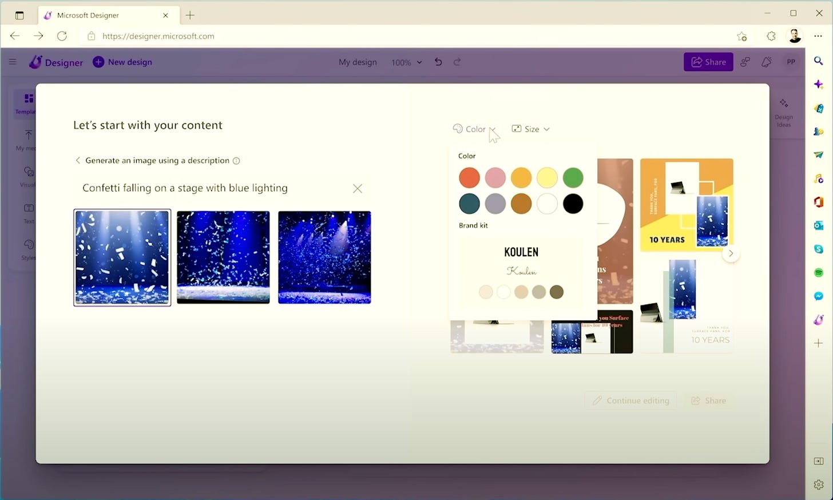This screenshot has height=500, width=833.
Task: Clear the prompt with the X icon
Action: click(358, 188)
